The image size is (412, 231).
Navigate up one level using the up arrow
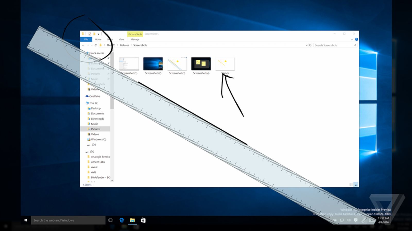(96, 45)
